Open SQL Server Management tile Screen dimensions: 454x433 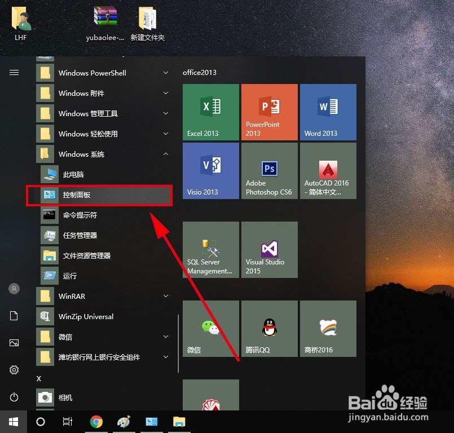[x=210, y=249]
